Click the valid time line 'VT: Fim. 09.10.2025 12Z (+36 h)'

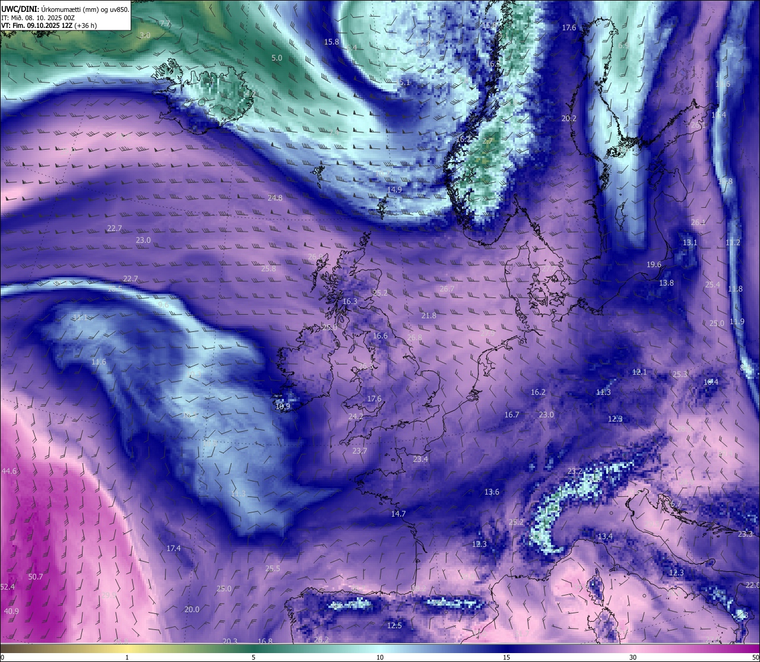(49, 26)
